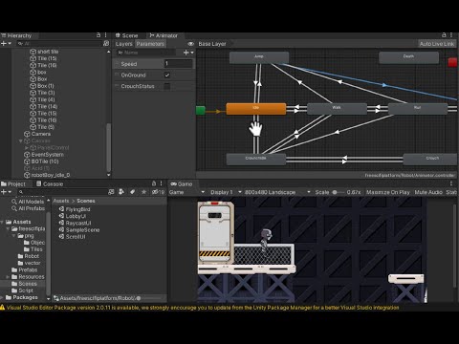459x344 pixels.
Task: Click the LobbyUI scene icon
Action: click(61, 216)
